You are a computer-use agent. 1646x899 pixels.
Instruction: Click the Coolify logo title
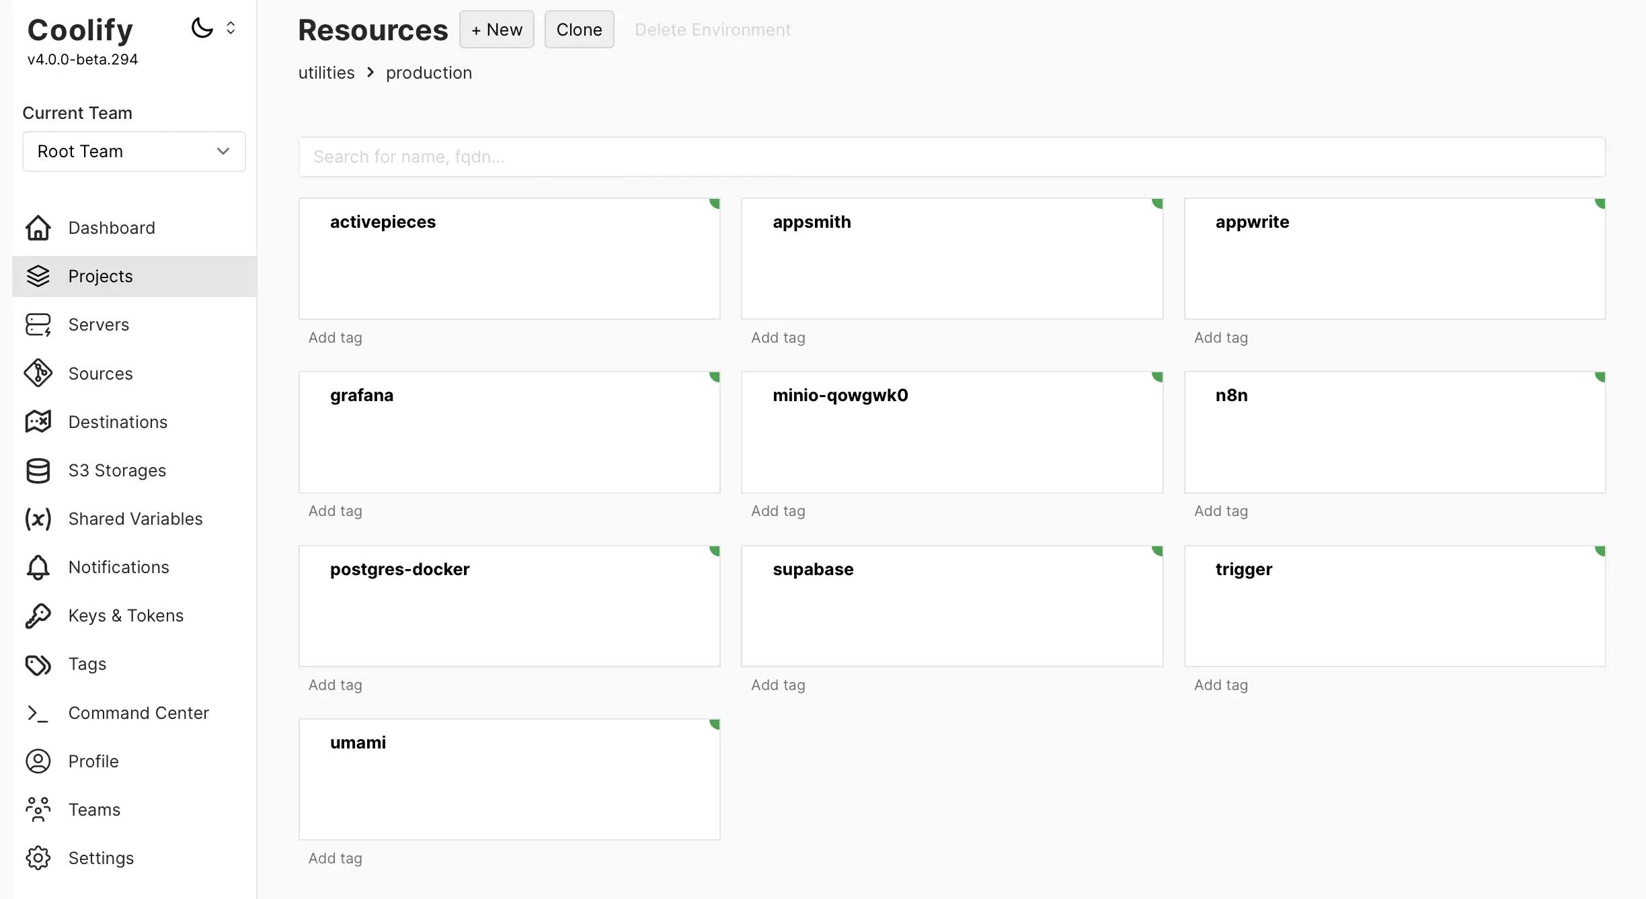[x=80, y=30]
